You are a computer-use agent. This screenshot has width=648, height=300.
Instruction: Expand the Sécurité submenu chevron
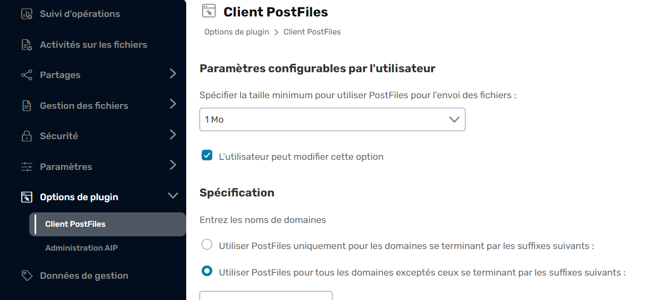pyautogui.click(x=172, y=135)
